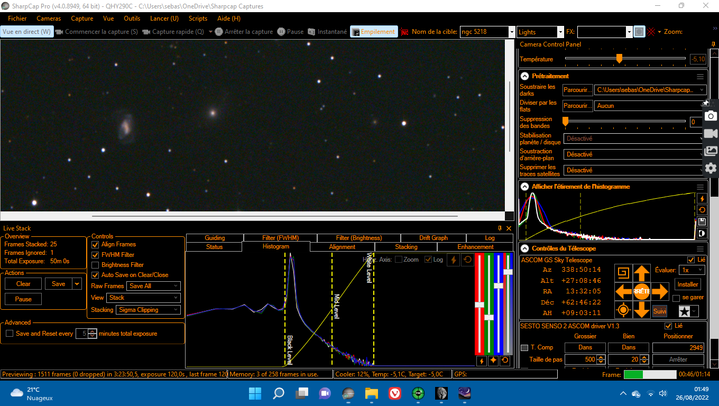Open the Cameras menu
This screenshot has width=719, height=406.
(49, 19)
